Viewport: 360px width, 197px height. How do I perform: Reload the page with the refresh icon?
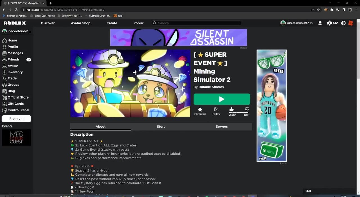[16, 10]
